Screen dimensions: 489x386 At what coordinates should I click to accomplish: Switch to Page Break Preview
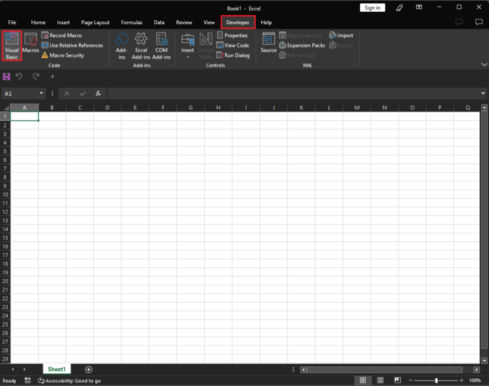tap(397, 380)
